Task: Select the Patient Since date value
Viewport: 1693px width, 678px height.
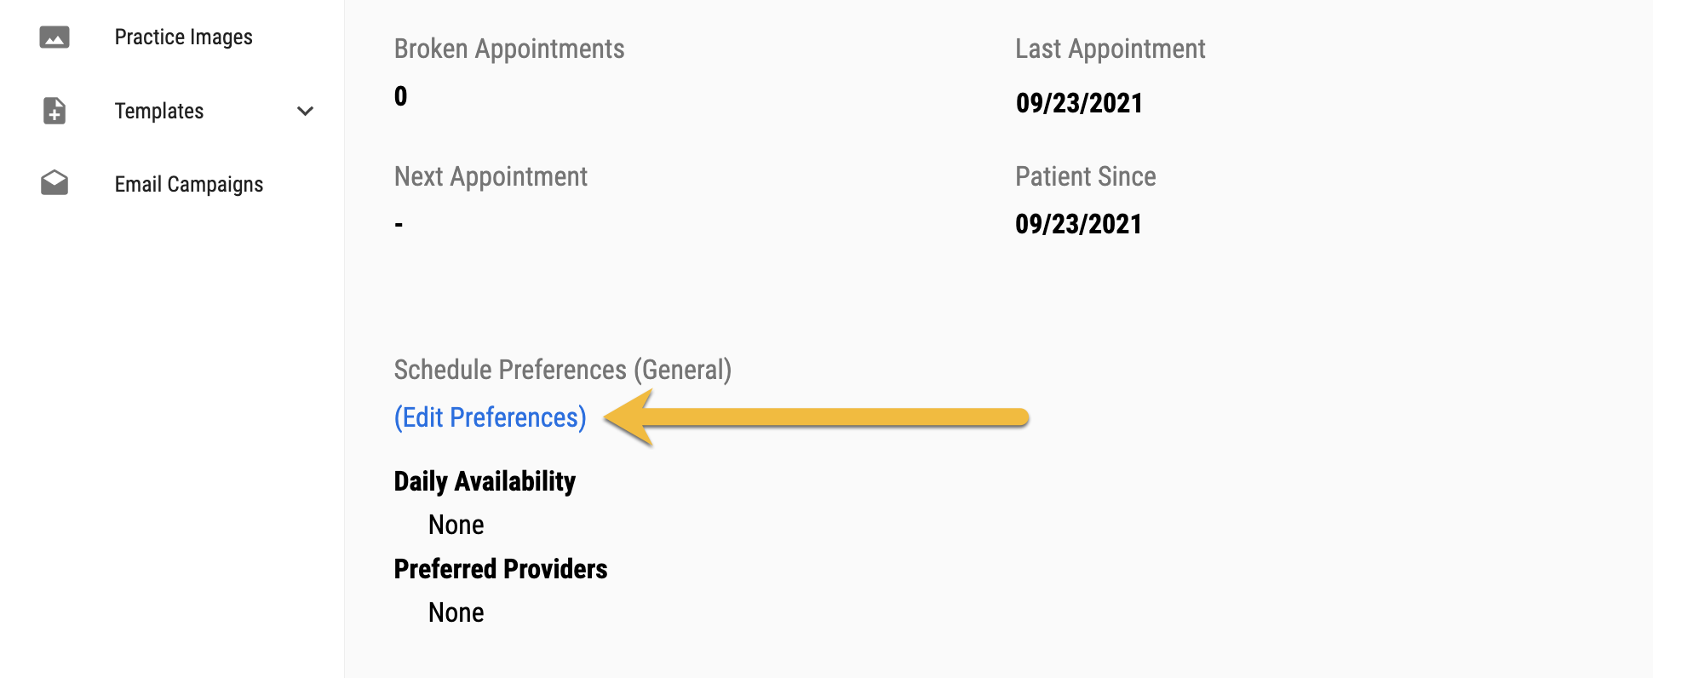Action: pos(1078,224)
